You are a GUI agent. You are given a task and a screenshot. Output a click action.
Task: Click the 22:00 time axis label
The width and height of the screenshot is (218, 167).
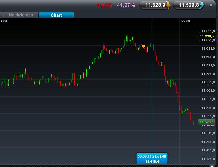coord(186,21)
